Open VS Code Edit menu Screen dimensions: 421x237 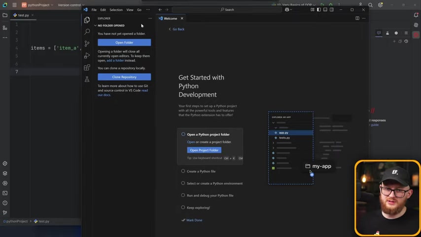(x=103, y=10)
